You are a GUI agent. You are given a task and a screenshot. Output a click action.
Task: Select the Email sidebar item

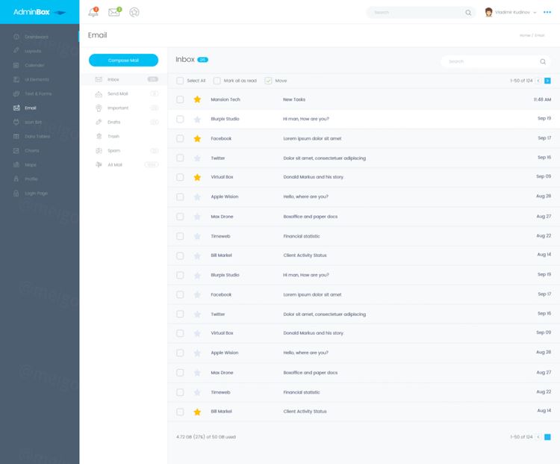[25, 108]
